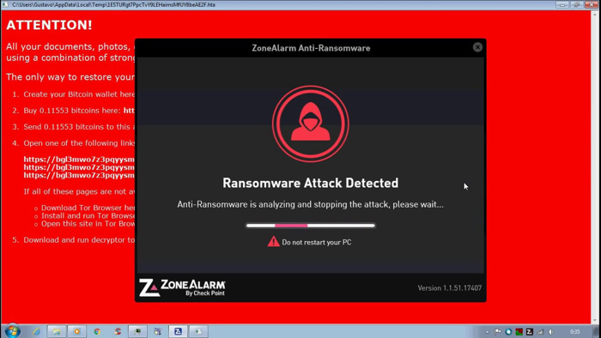
Task: Click 'Create your Bitcoin wallet here' step
Action: (79, 94)
